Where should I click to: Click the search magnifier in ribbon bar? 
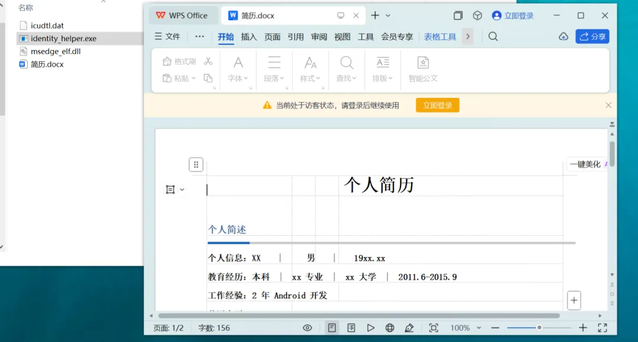(493, 37)
